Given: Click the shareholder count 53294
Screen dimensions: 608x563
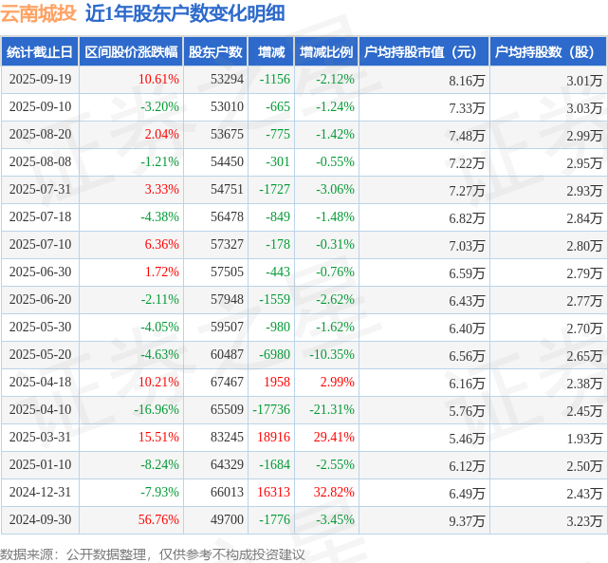Looking at the screenshot, I should point(228,79).
